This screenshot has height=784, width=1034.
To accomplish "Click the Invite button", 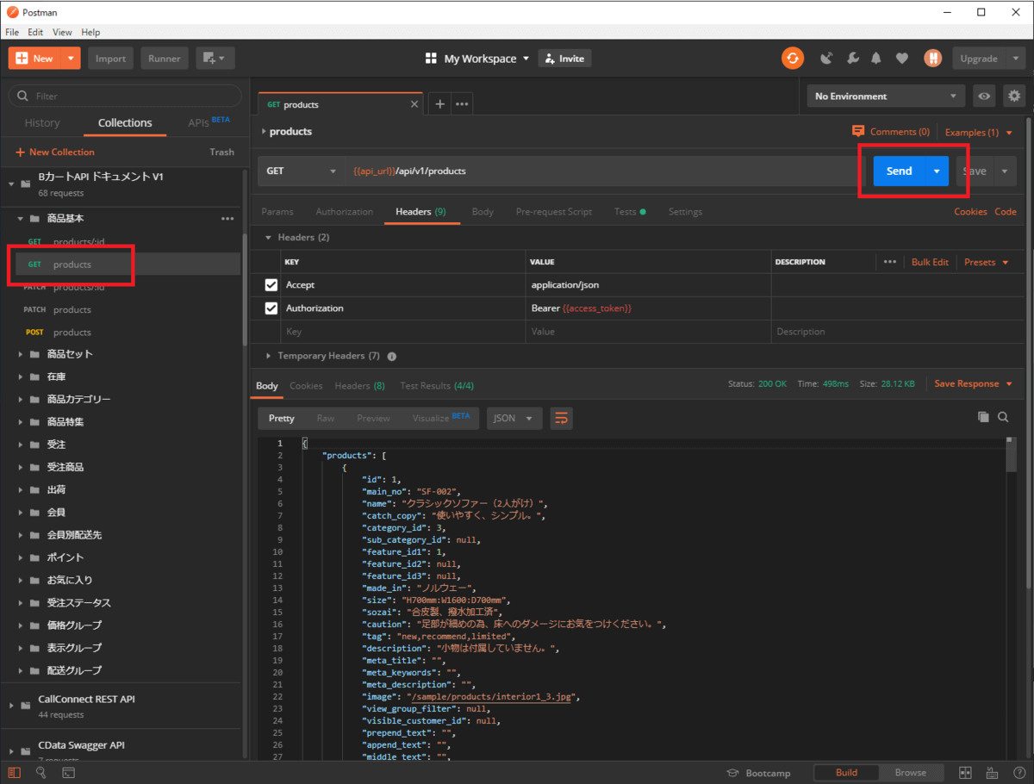I will [564, 59].
